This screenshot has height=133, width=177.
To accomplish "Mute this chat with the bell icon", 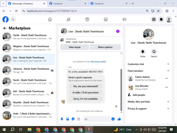I will pyautogui.click(x=143, y=52).
